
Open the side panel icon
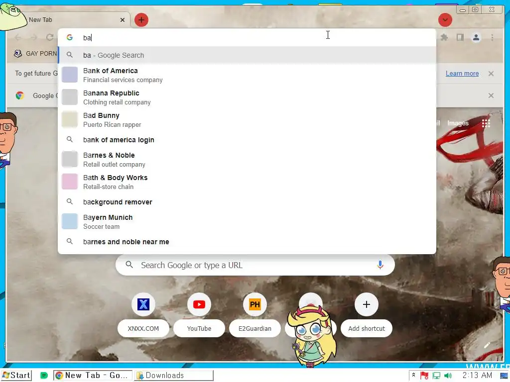click(460, 37)
